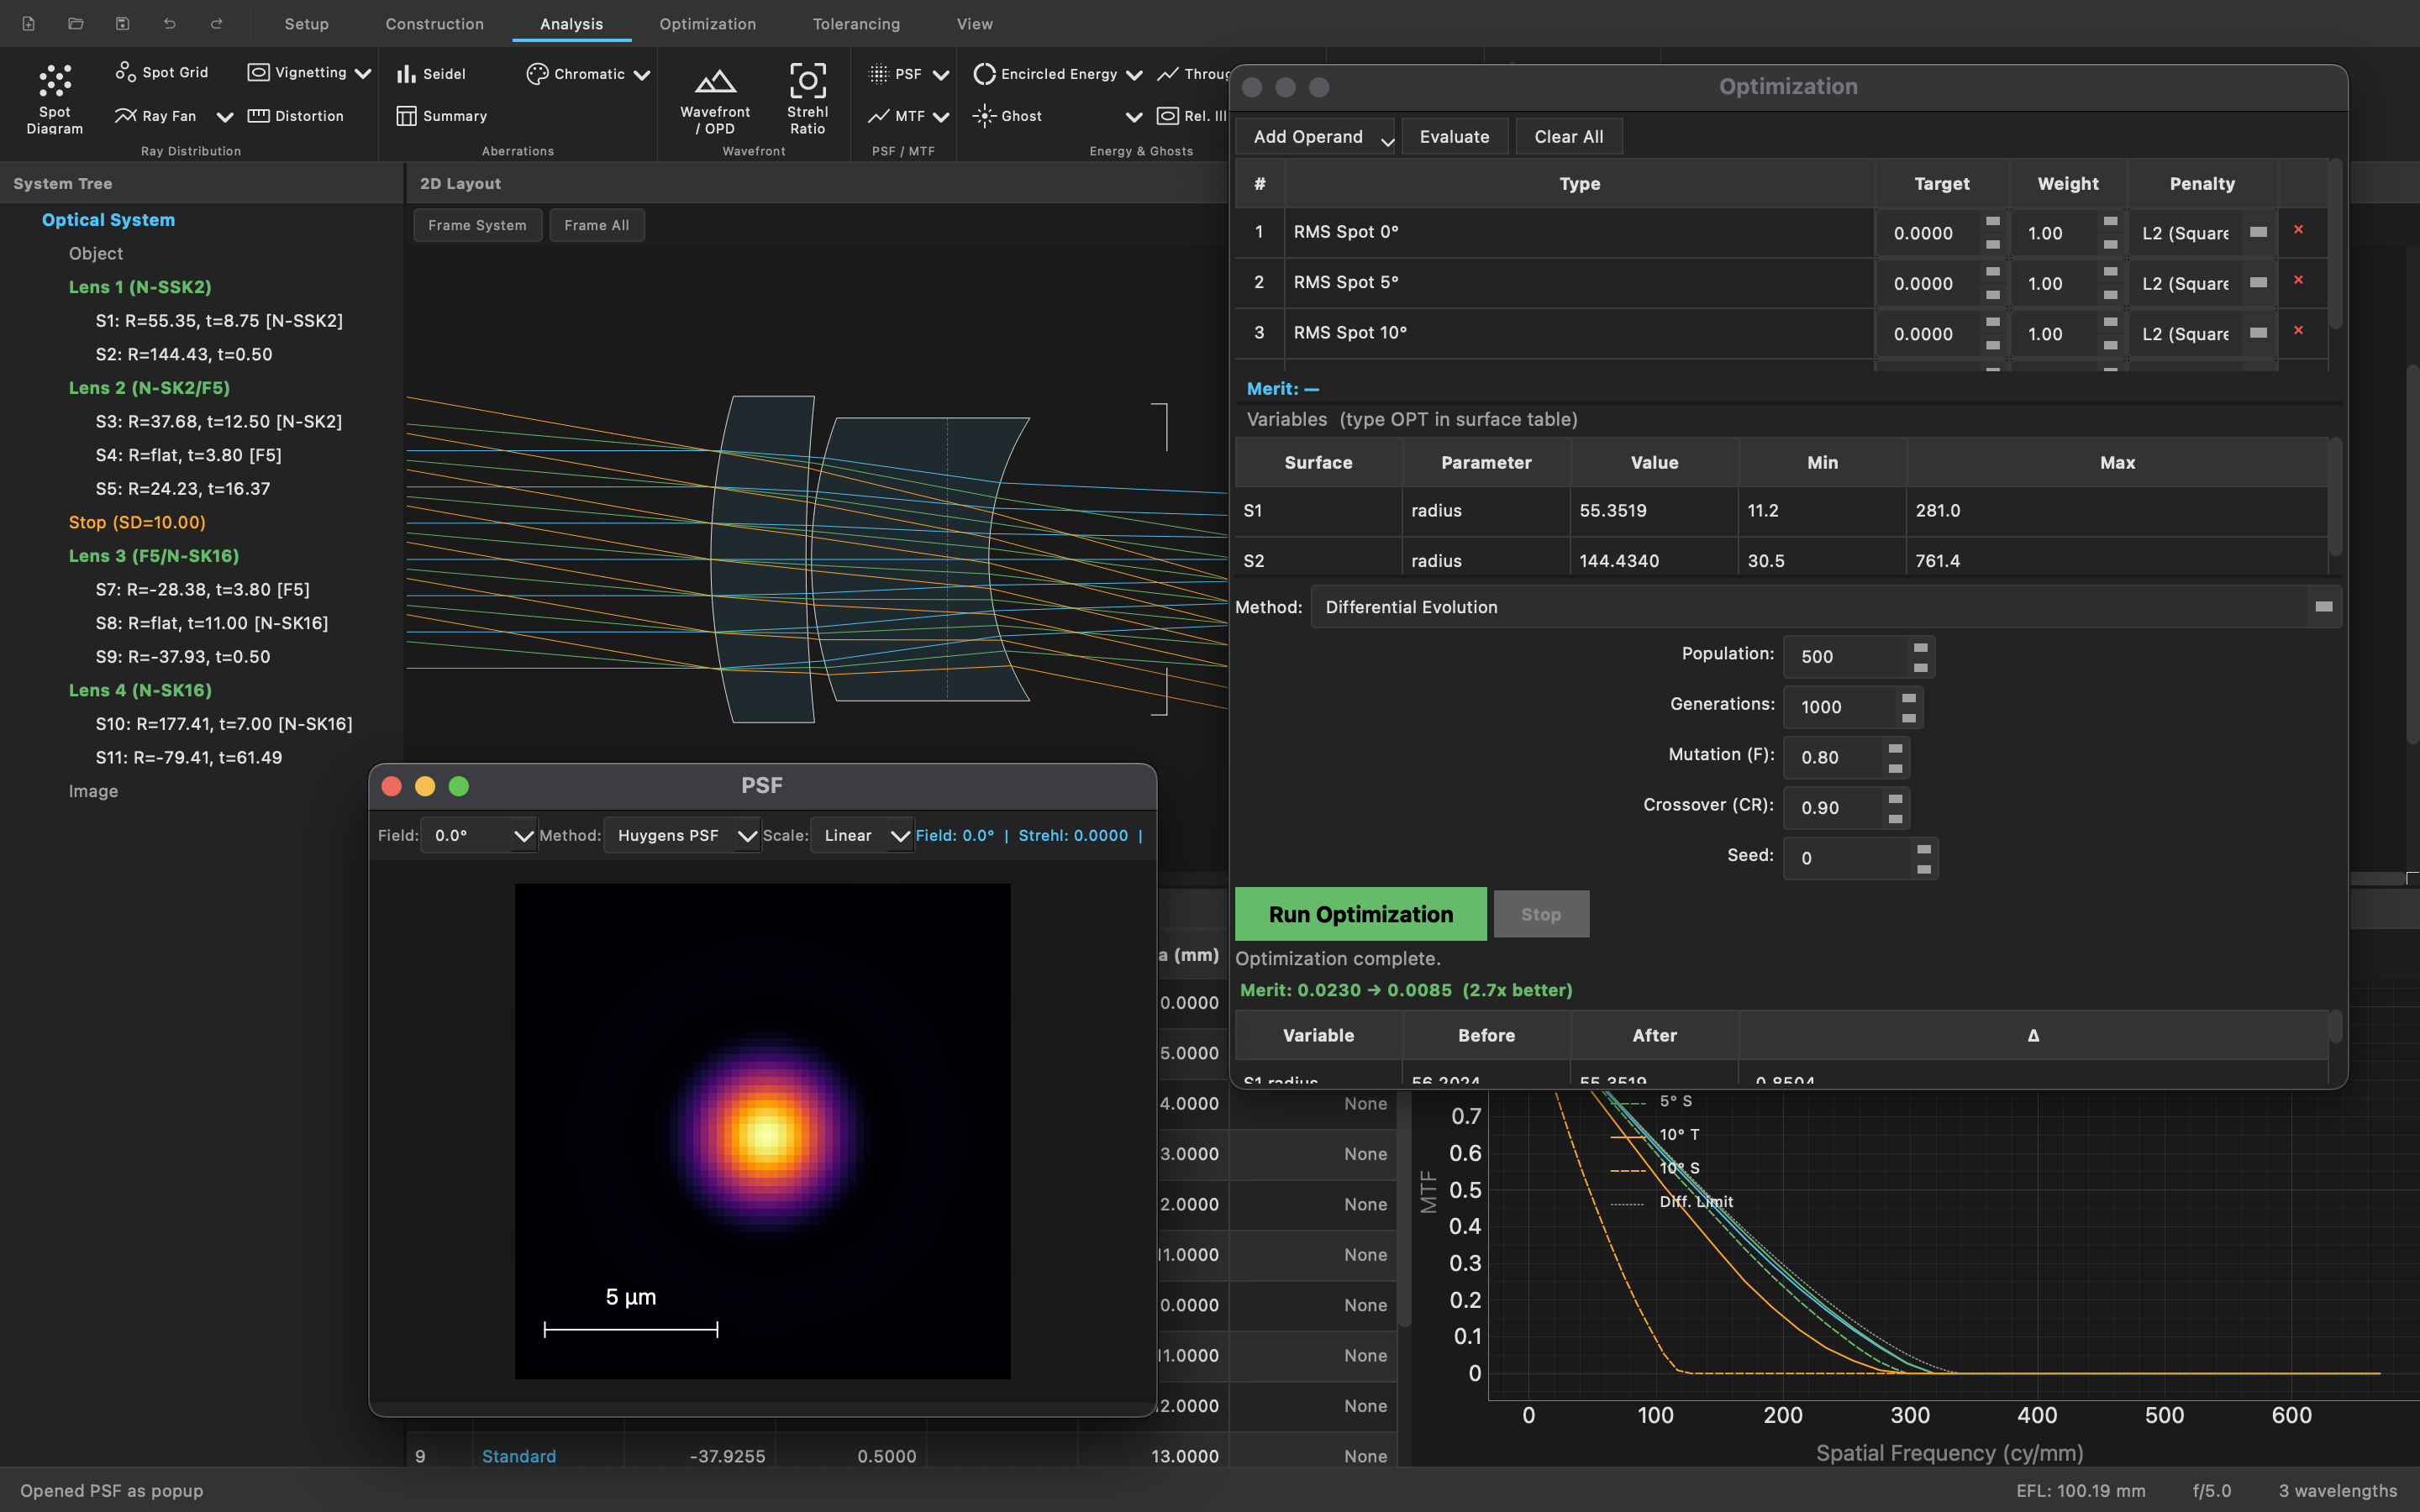Open the Wavefront / OPD analysis

coord(715,98)
